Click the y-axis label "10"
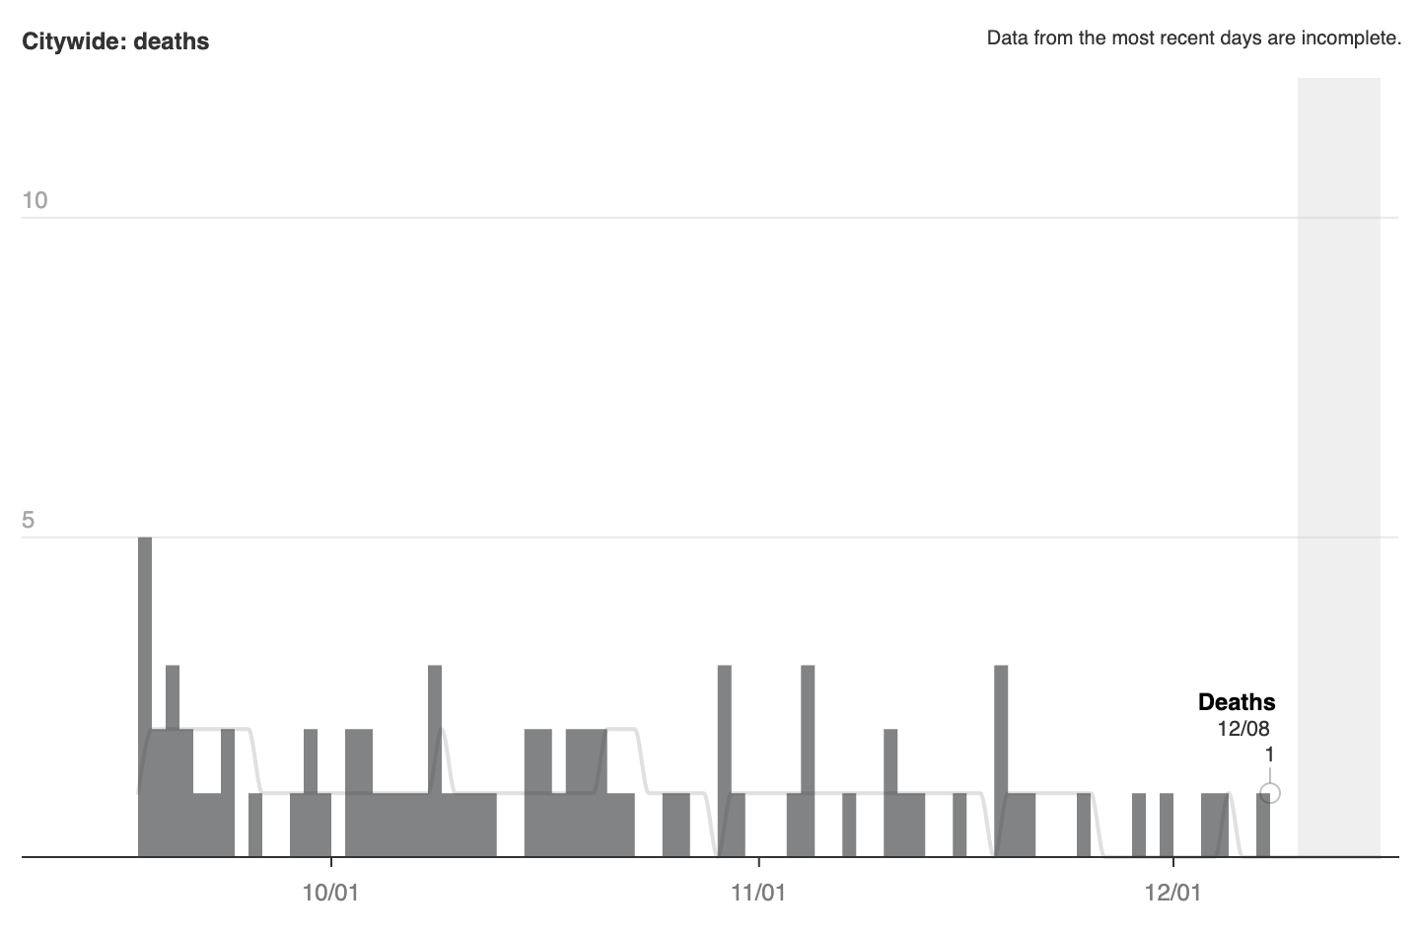Screen dimensions: 1420x935 35,201
